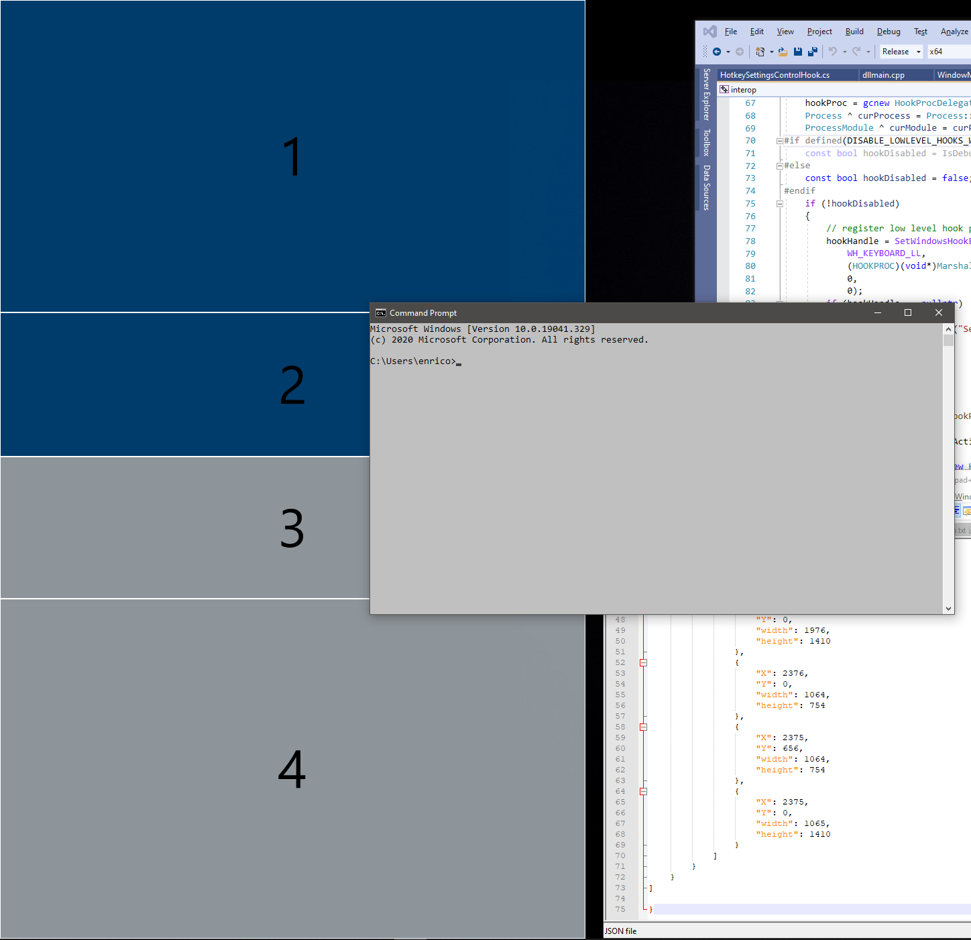
Task: Open the interop scope combo box
Action: click(844, 89)
